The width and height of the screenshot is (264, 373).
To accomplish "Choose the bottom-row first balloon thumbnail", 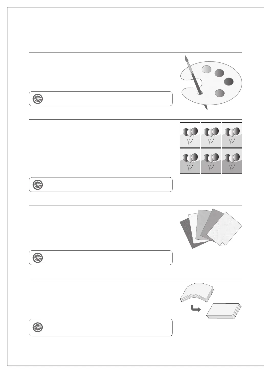I will coord(190,161).
